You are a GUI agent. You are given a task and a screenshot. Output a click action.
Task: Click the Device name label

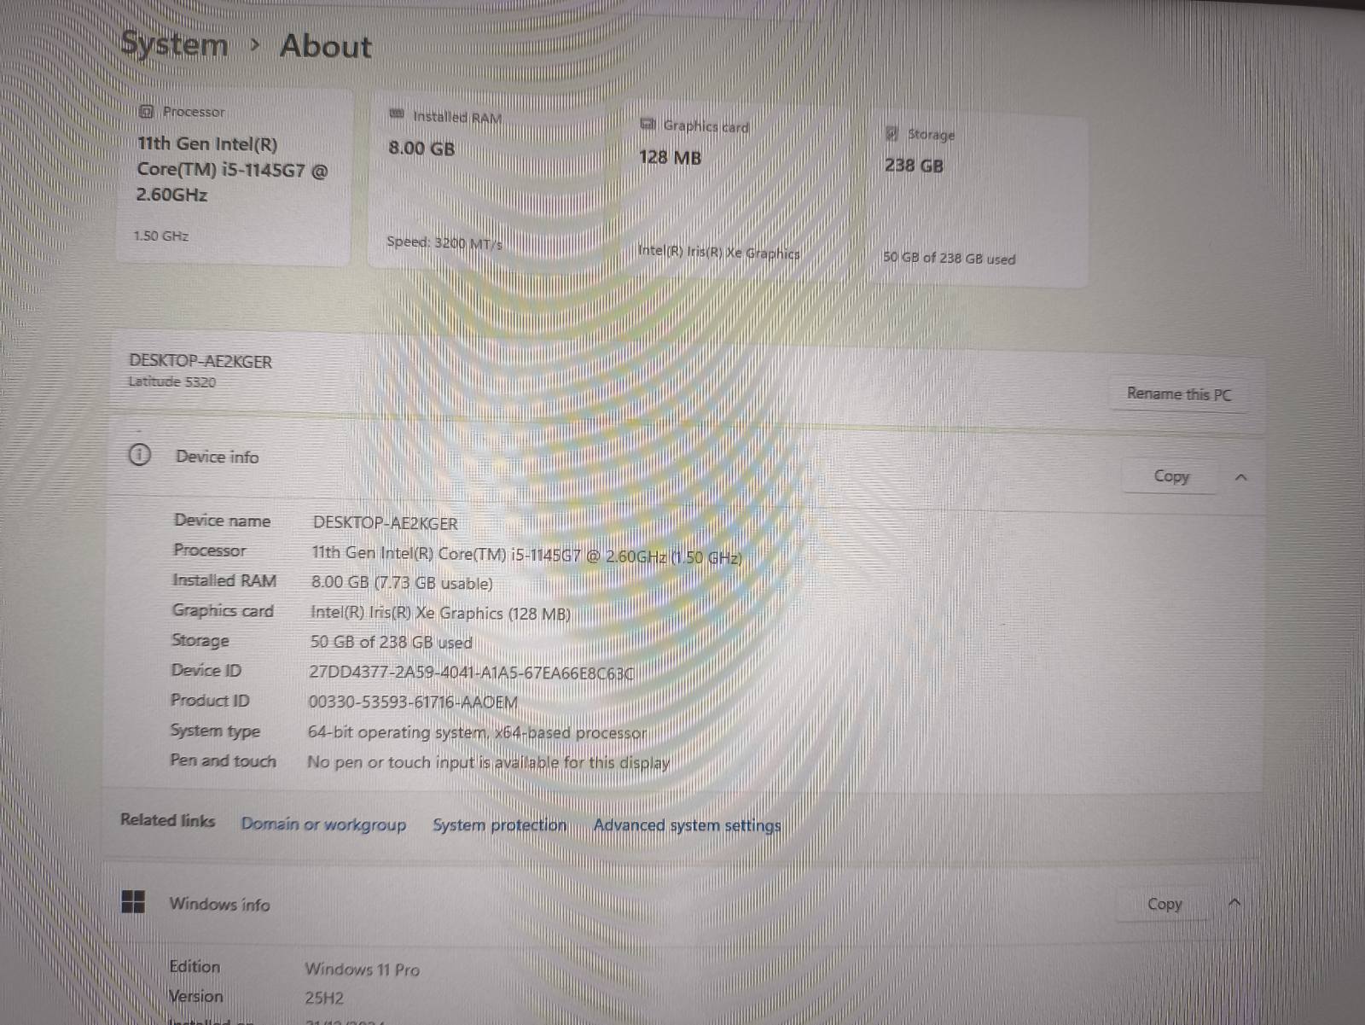coord(222,520)
